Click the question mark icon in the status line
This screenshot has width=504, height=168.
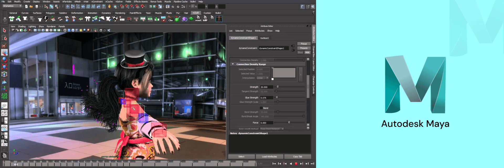(x=104, y=7)
